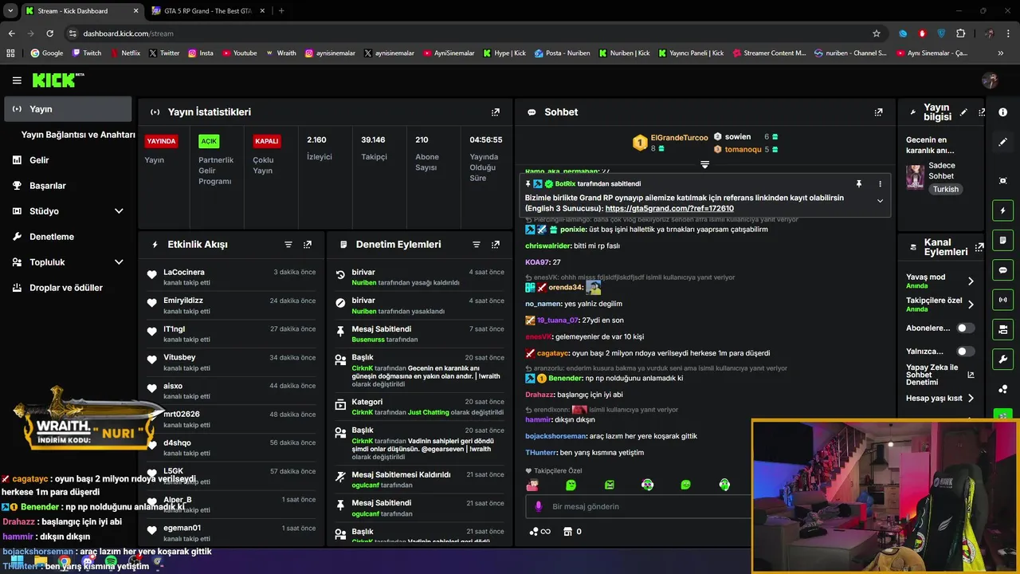
Task: Click the Vitusbey follow event
Action: tap(231, 363)
